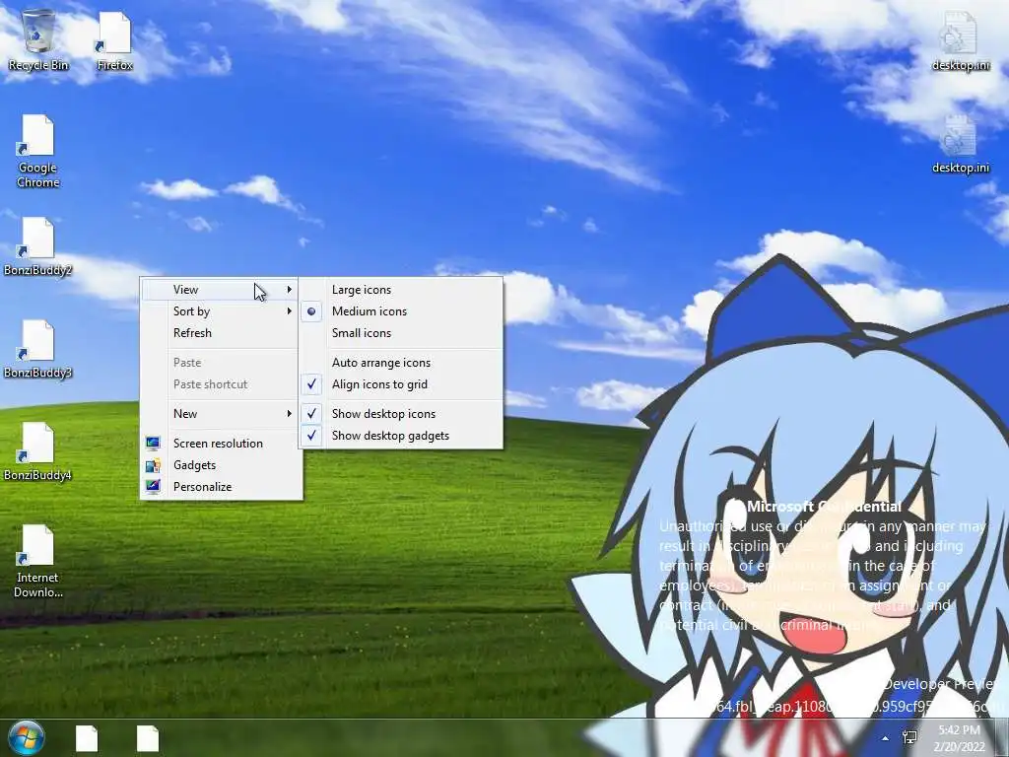Viewport: 1009px width, 757px height.
Task: Open the first pinned taskbar blank icon
Action: [x=87, y=738]
